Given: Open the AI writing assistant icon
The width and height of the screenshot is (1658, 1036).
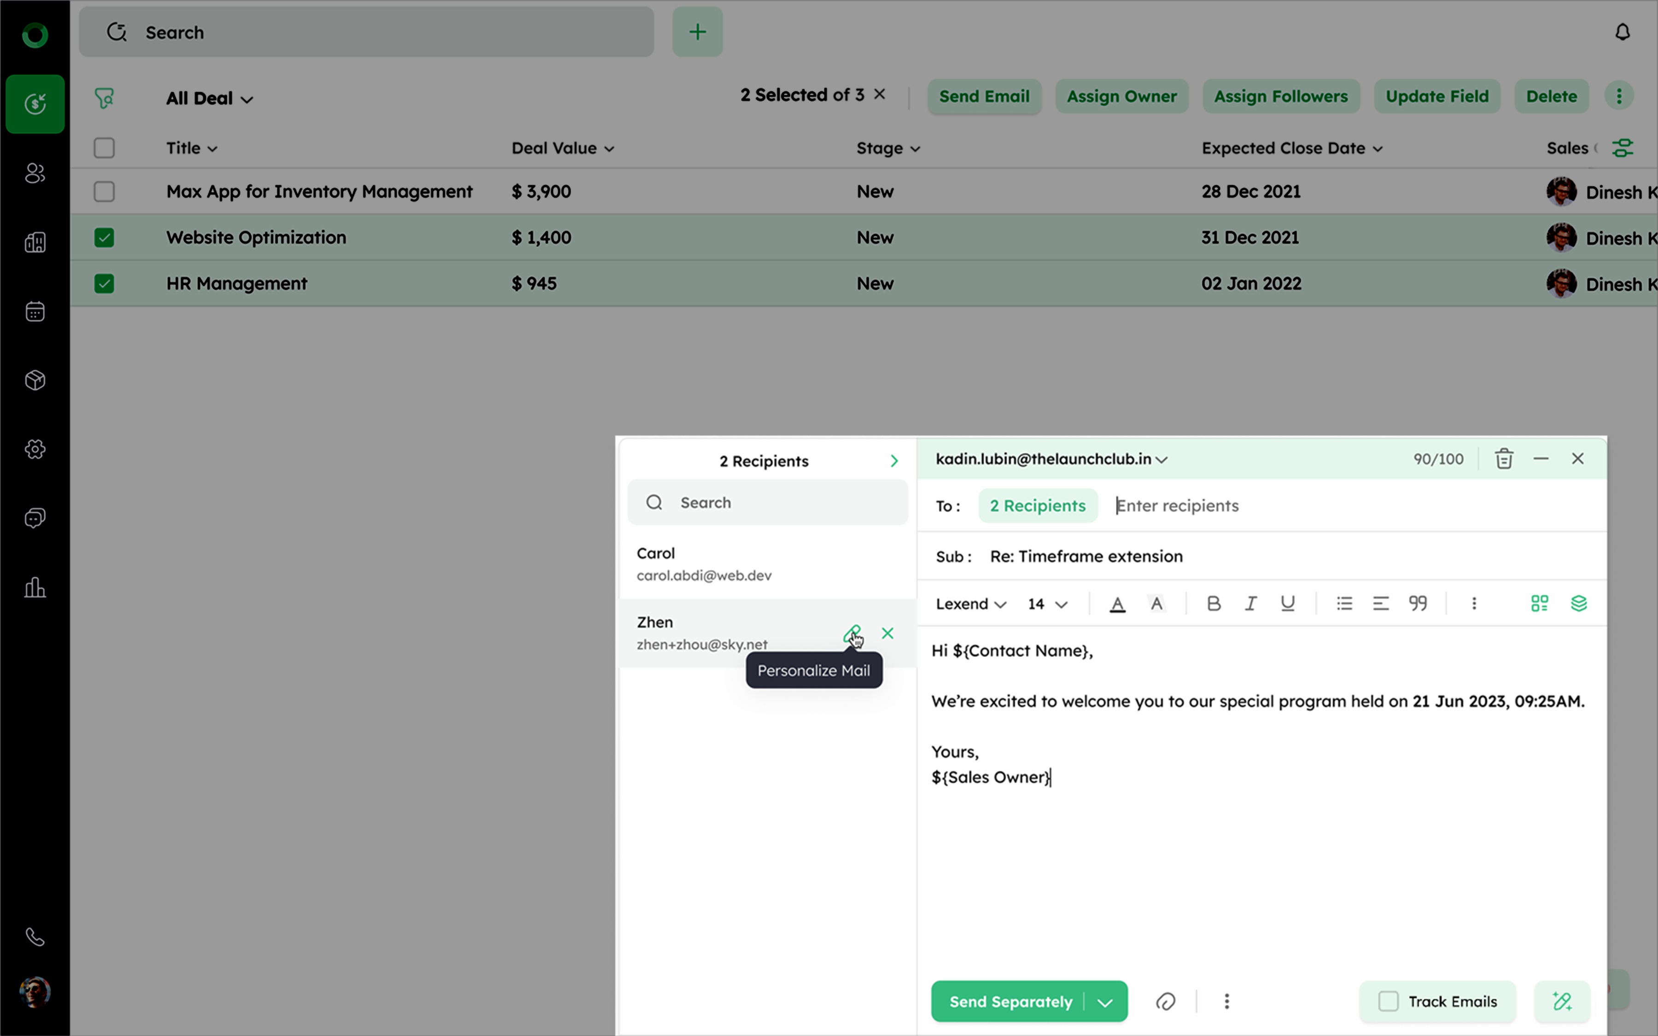Looking at the screenshot, I should (x=1561, y=1001).
